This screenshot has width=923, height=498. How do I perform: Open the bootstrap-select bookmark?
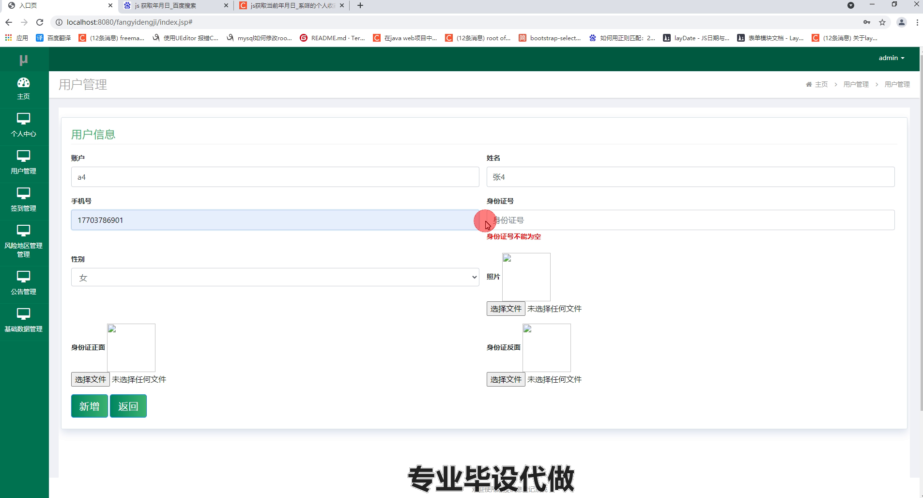550,38
